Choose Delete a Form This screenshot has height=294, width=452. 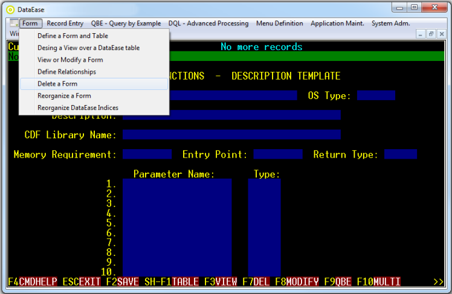[x=94, y=84]
